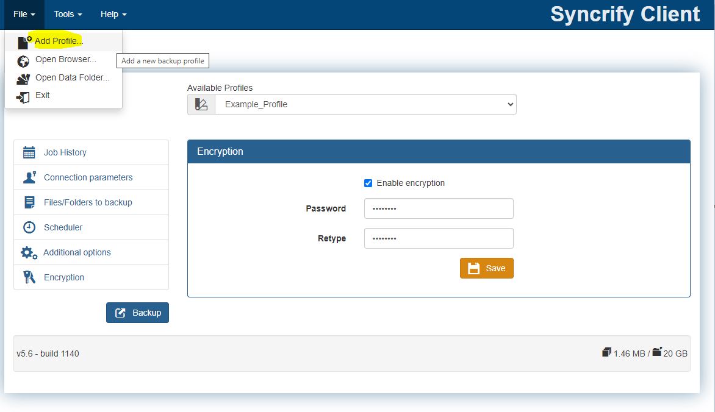
Task: Save the encryption settings
Action: [487, 268]
